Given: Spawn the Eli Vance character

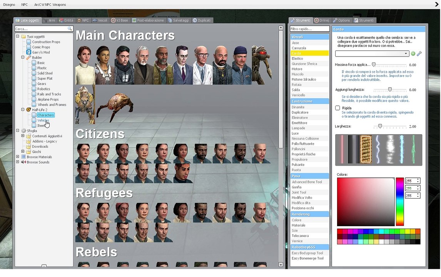Looking at the screenshot, I should [164, 65].
